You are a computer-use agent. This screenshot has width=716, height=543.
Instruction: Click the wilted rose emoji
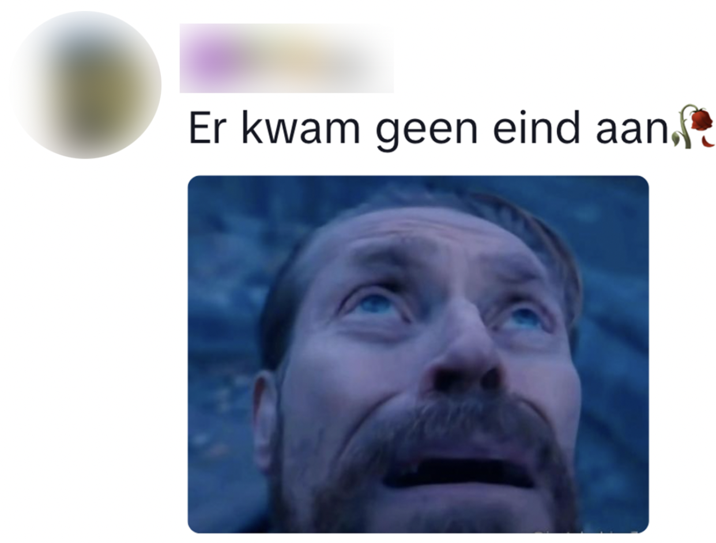(x=695, y=127)
